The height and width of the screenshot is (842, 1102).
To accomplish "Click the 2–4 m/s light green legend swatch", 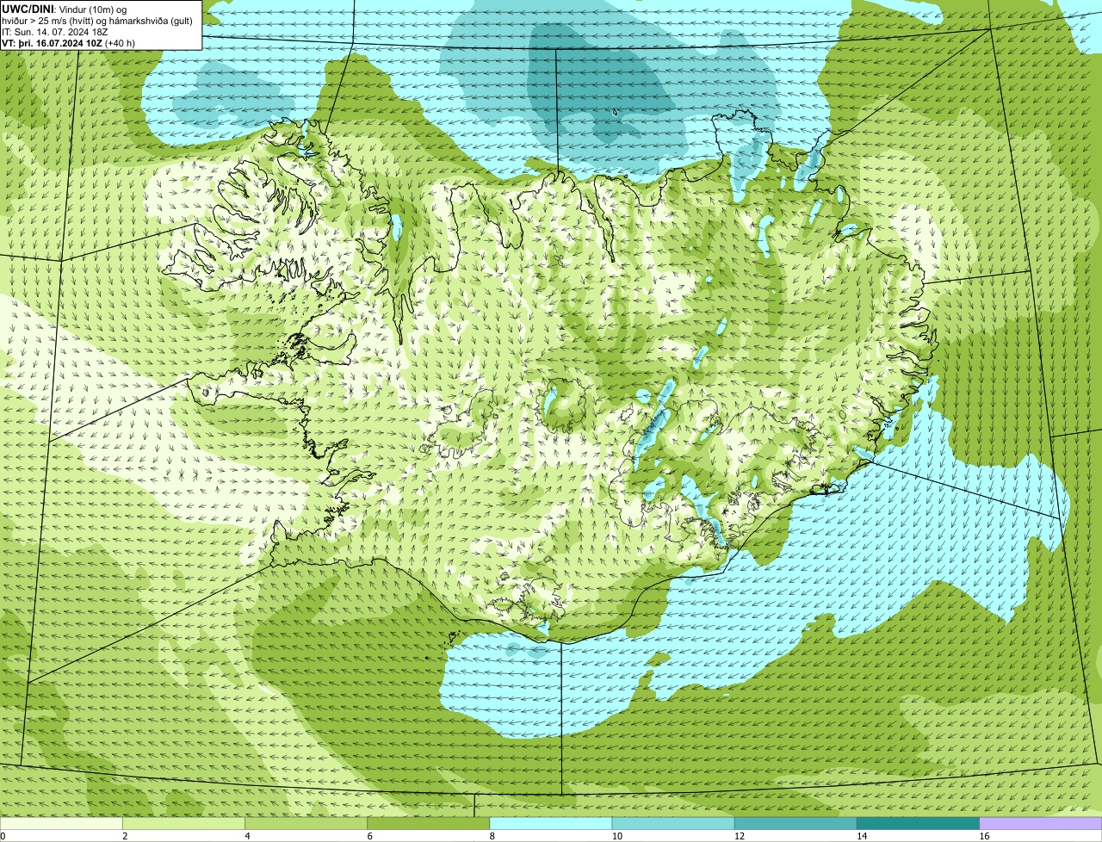I will 183,824.
